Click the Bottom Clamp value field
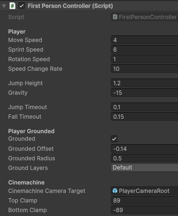This screenshot has width=178, height=216. click(x=144, y=210)
